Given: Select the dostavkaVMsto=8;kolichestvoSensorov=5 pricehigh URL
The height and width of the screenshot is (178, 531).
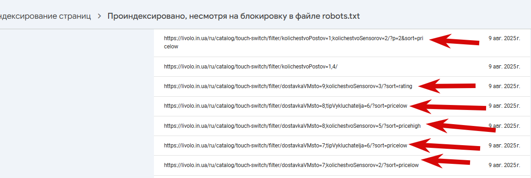Looking at the screenshot, I should click(x=292, y=126).
